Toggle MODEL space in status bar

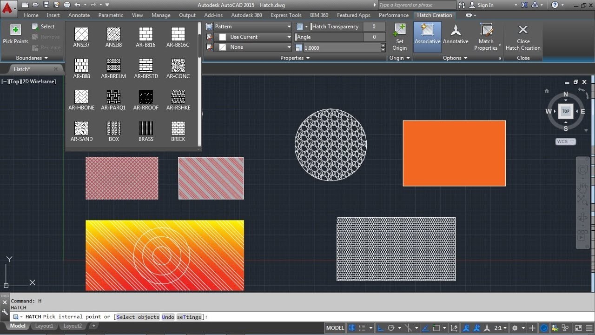[x=335, y=328]
